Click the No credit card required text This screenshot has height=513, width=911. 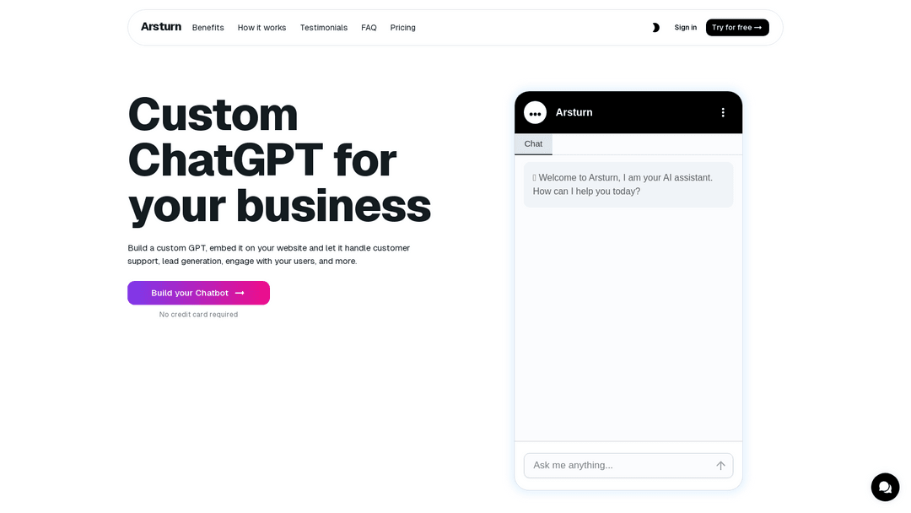[199, 315]
